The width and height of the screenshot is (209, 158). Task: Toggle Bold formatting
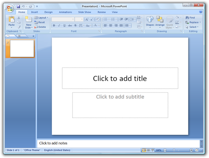pos(54,25)
